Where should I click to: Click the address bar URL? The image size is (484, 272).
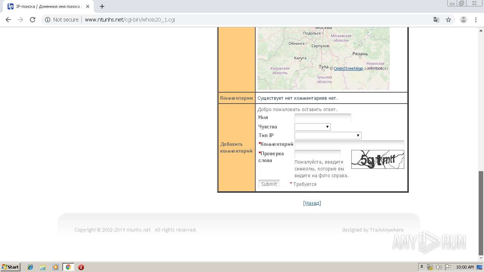point(130,20)
